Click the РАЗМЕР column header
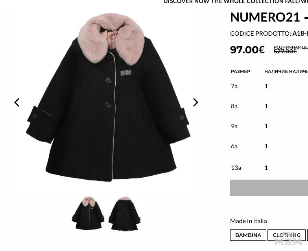Viewport: 308px width, 251px height. point(240,71)
